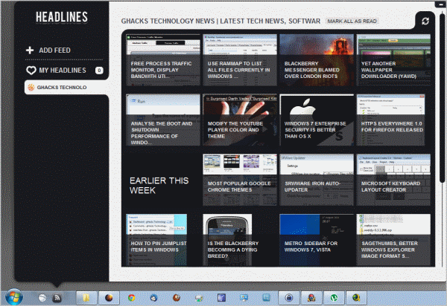This screenshot has height=306, width=447.
Task: Open My Headlines section
Action: coord(62,71)
